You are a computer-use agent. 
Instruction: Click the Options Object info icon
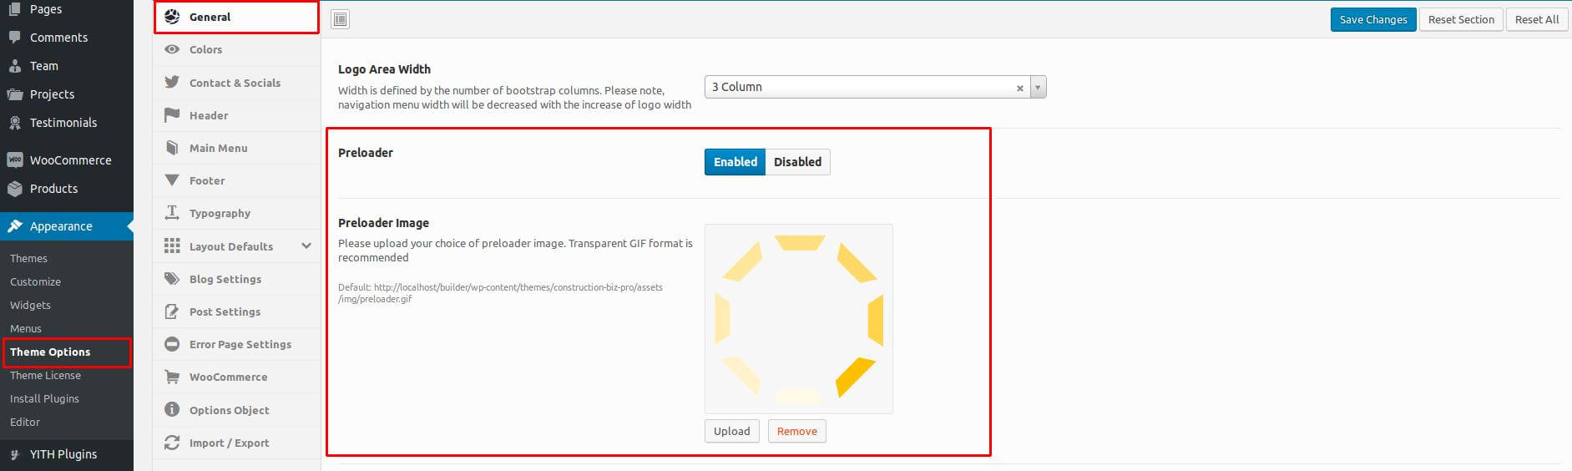pos(172,409)
